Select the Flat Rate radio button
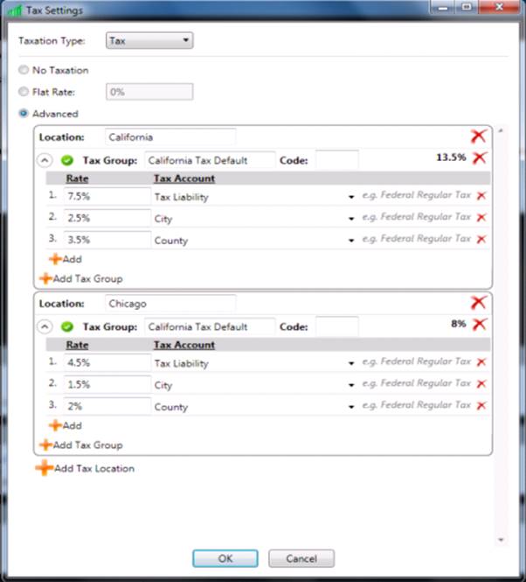This screenshot has width=526, height=582. (x=24, y=91)
